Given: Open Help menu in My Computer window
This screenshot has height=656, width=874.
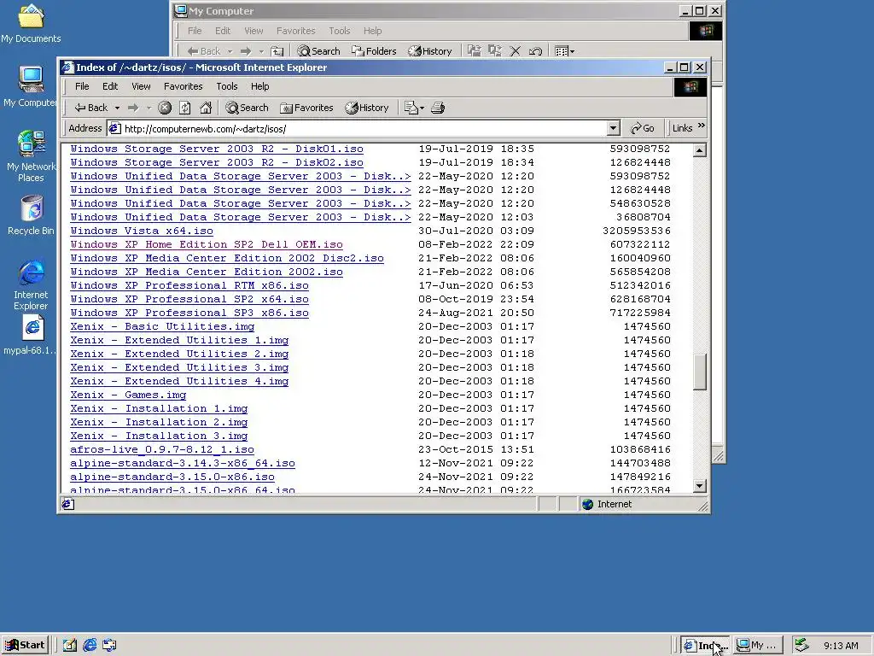Looking at the screenshot, I should 372,31.
